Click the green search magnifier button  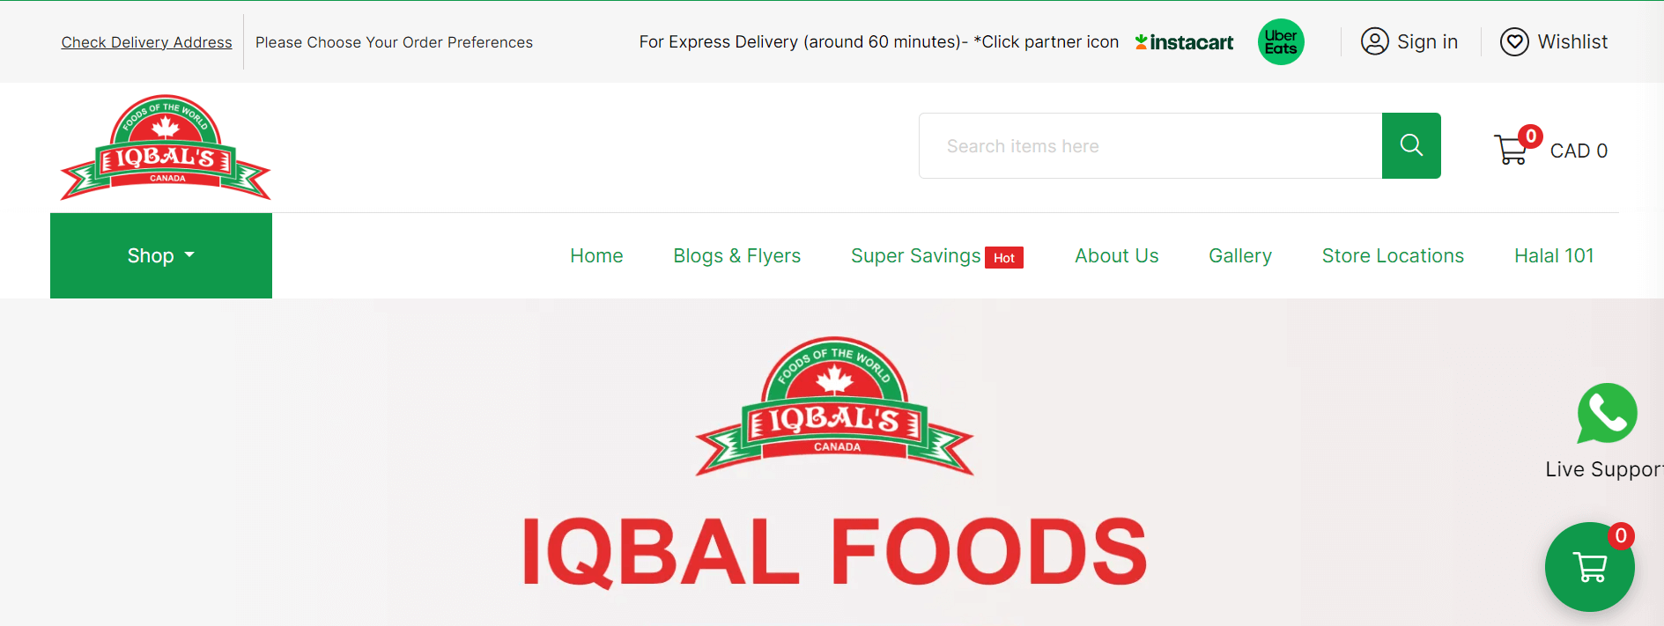(1411, 145)
